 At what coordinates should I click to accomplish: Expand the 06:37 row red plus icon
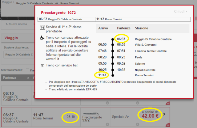pos(168,125)
